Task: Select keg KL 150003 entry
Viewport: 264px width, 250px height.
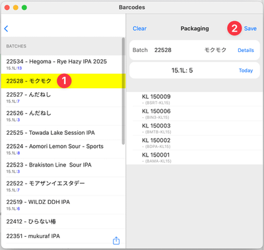Action: [x=195, y=128]
